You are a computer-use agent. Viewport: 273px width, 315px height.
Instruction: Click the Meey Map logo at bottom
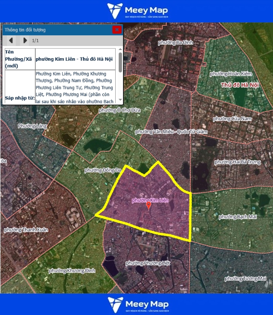(137, 304)
